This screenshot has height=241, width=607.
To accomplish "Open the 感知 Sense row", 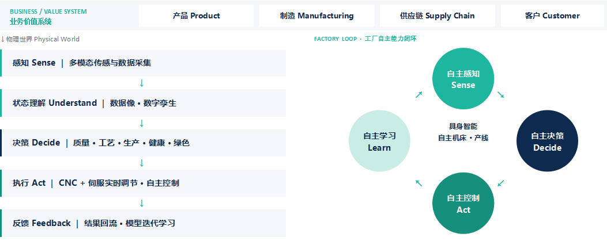I will [x=143, y=63].
